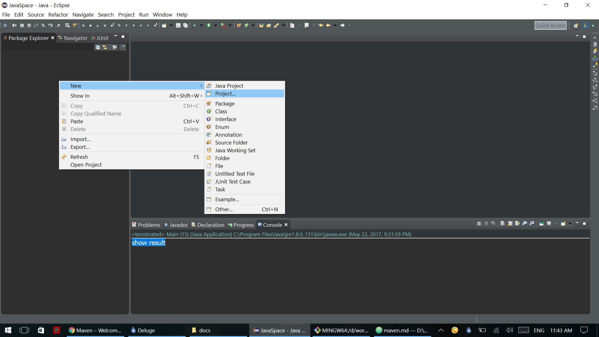Image resolution: width=599 pixels, height=337 pixels.
Task: Click Display Selected Console icon
Action: (549, 223)
